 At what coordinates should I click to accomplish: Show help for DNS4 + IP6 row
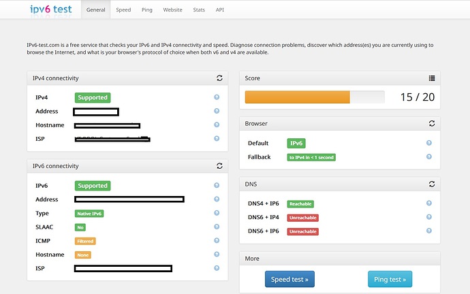pyautogui.click(x=429, y=203)
